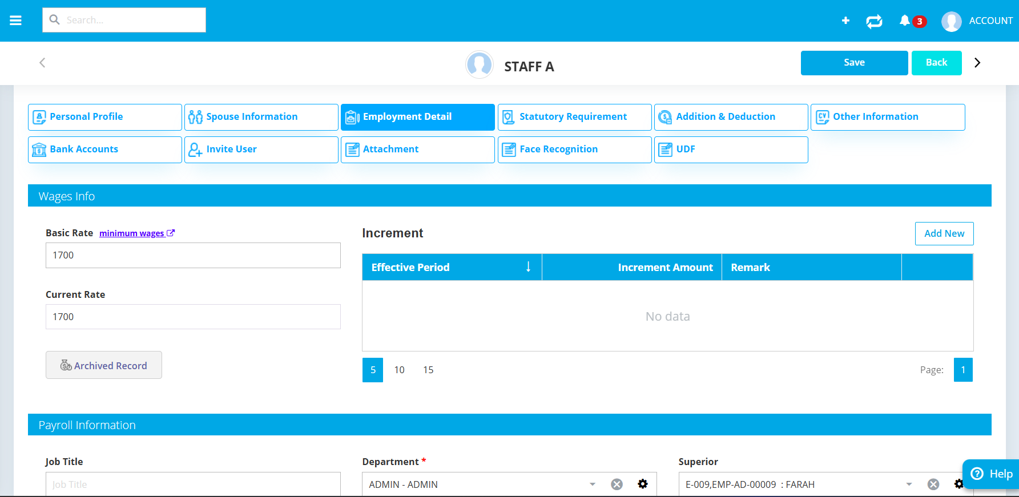1019x497 pixels.
Task: Expand the Department dropdown
Action: [593, 484]
